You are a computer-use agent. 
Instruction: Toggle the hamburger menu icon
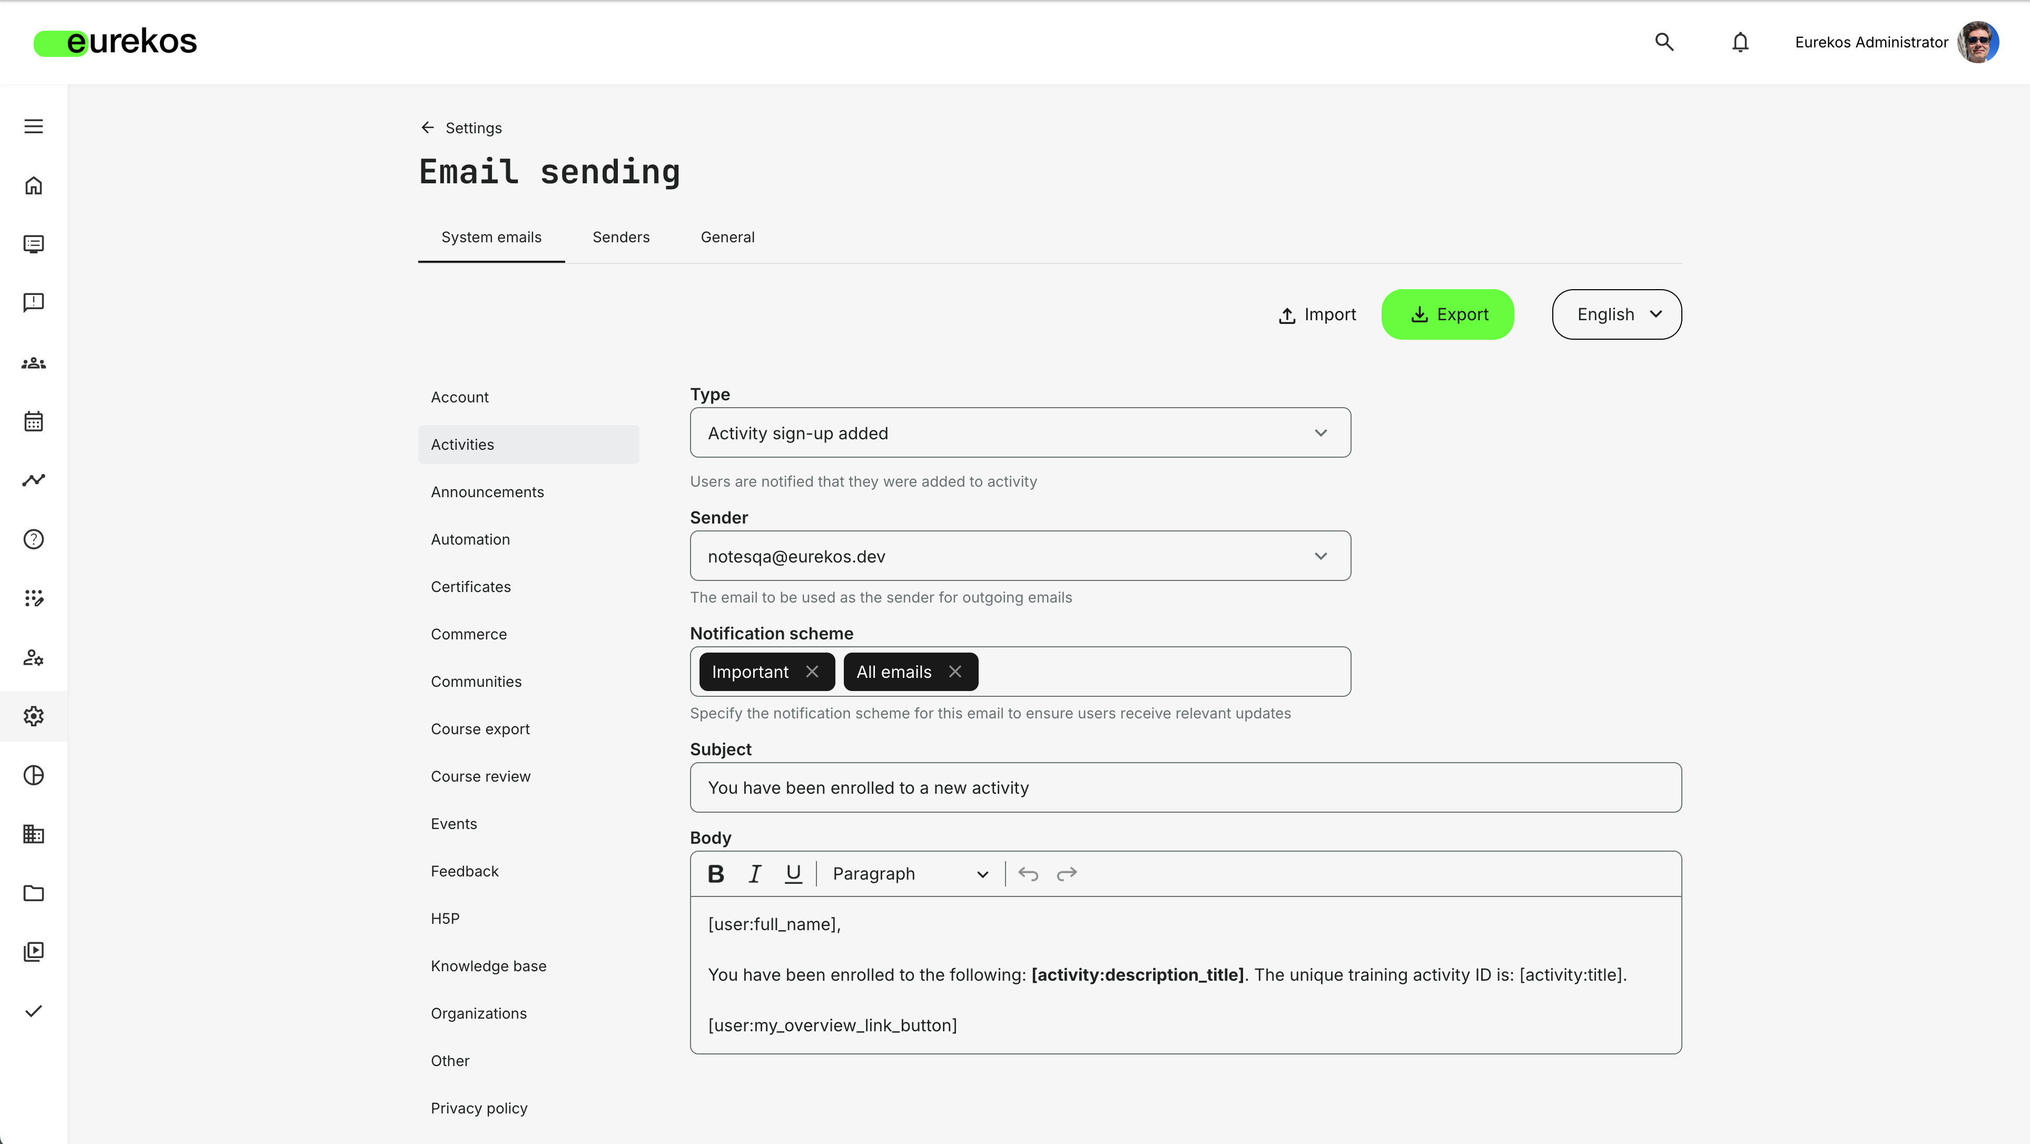33,126
